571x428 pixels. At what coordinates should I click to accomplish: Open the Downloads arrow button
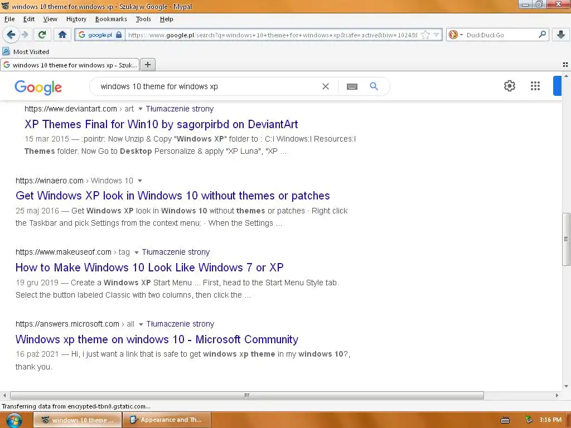(x=560, y=35)
